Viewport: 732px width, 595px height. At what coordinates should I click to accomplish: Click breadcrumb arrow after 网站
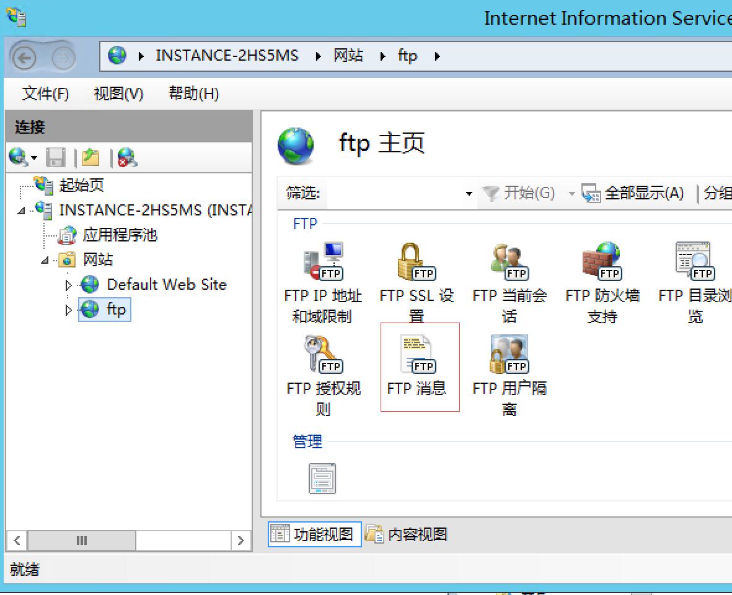click(383, 56)
